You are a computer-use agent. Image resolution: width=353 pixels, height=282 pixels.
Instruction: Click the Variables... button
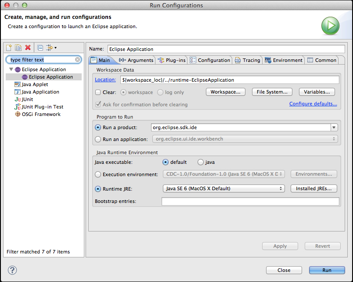click(x=317, y=92)
